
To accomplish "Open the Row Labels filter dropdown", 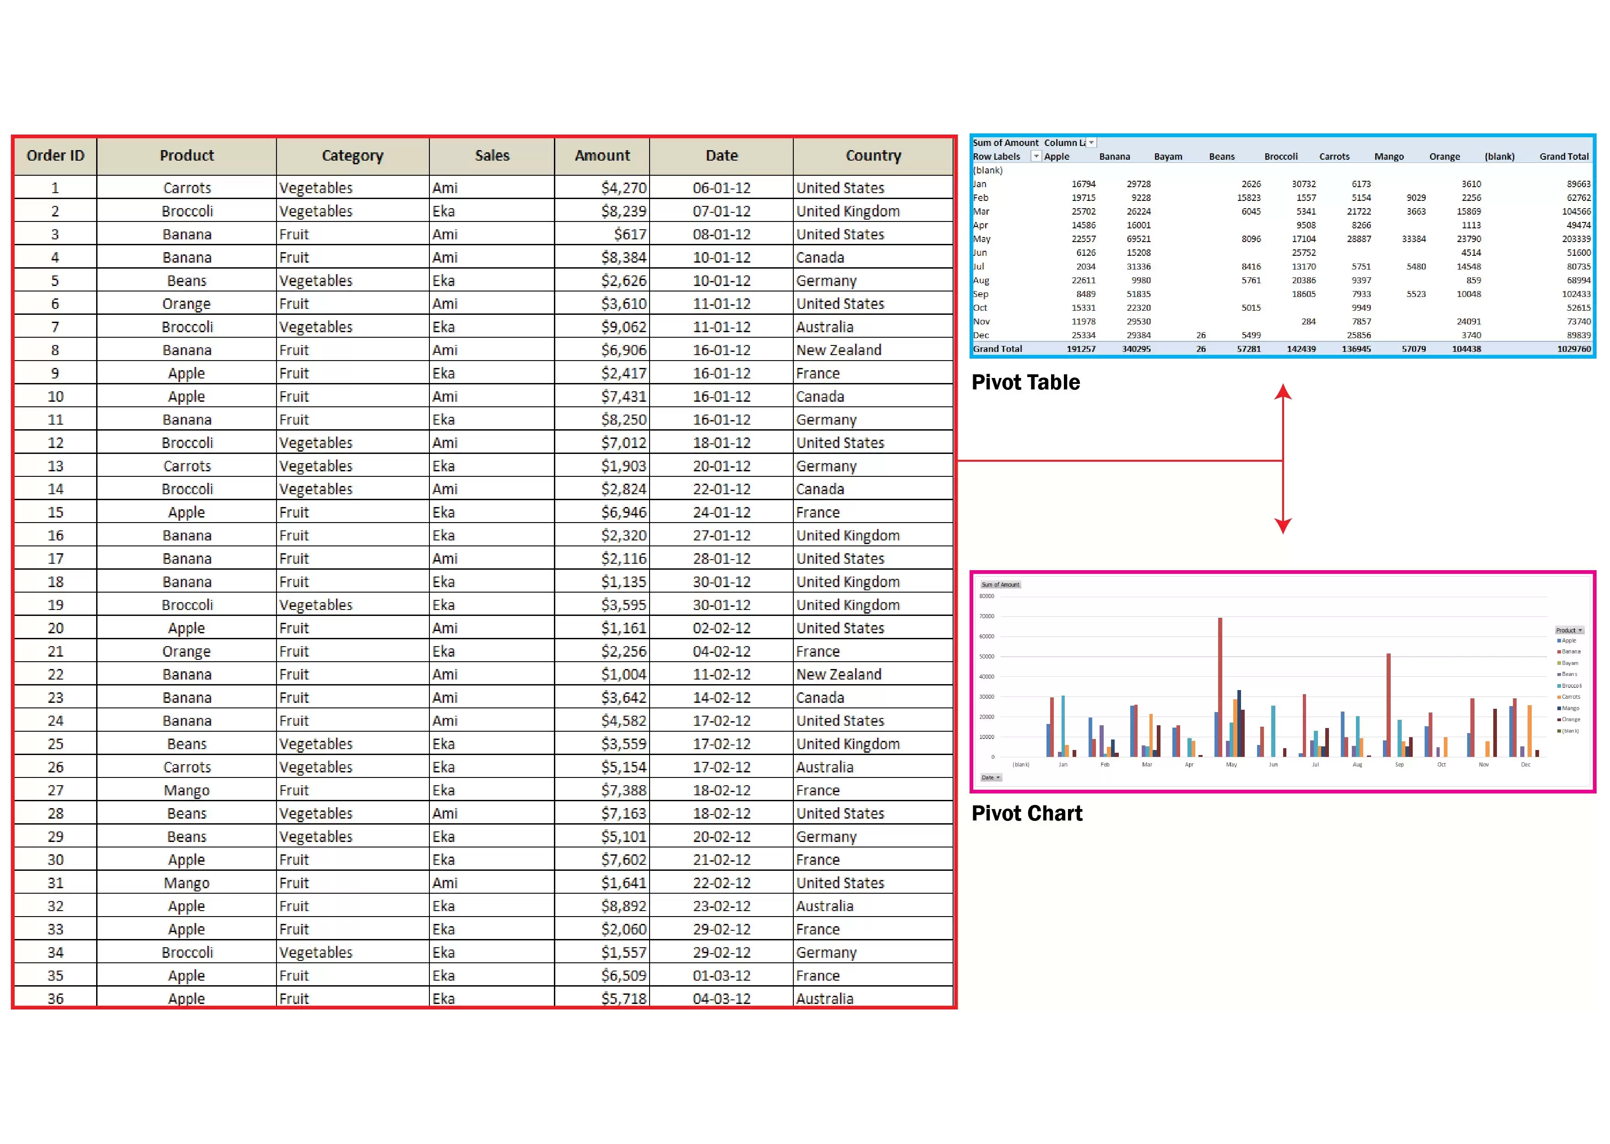I will click(1036, 156).
